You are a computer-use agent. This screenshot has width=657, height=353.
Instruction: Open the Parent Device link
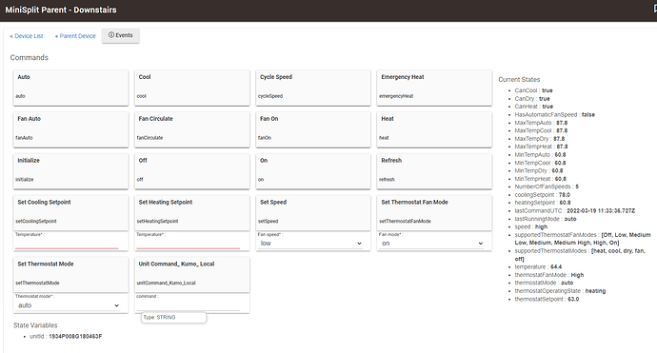click(75, 36)
